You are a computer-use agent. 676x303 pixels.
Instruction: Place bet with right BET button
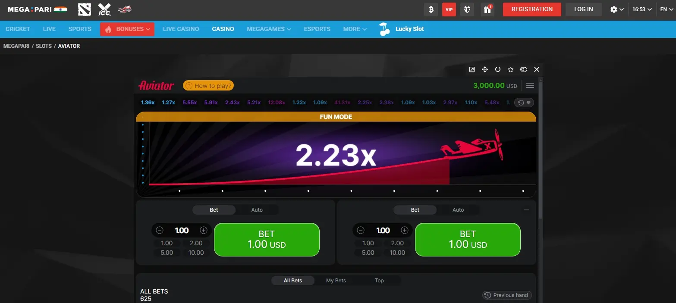point(468,240)
